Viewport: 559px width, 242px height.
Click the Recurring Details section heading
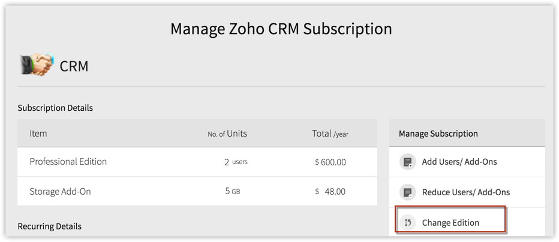click(x=49, y=226)
